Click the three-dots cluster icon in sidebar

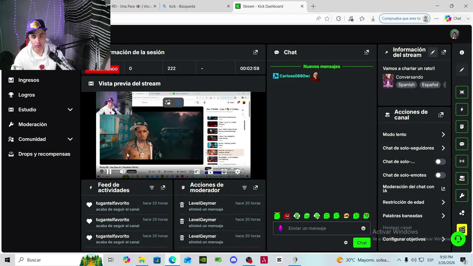click(x=462, y=213)
